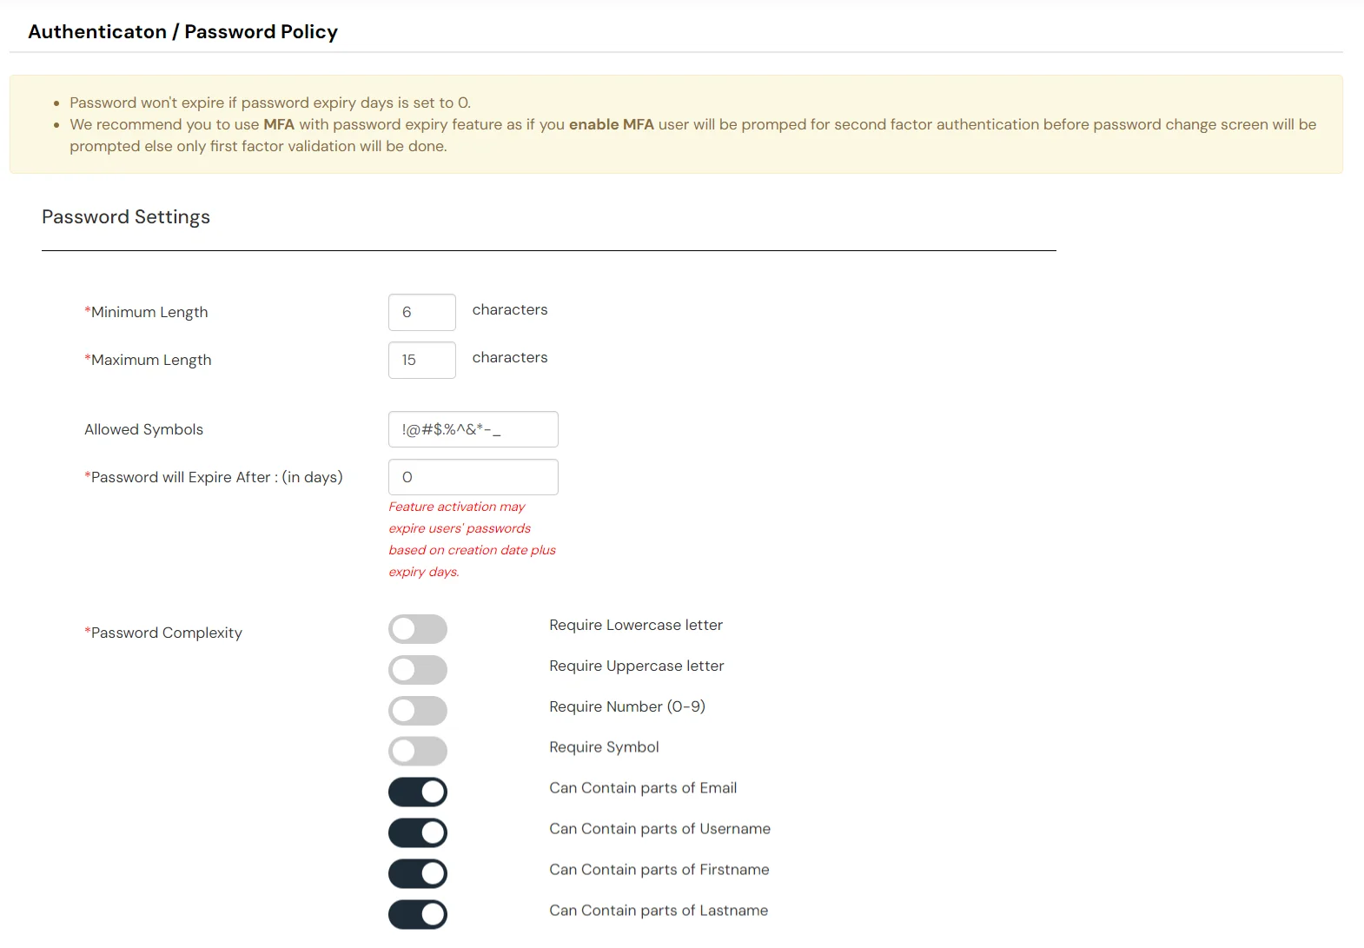This screenshot has height=948, width=1364.
Task: Click the 'We recommend you to use MFA' notice line
Action: (693, 135)
